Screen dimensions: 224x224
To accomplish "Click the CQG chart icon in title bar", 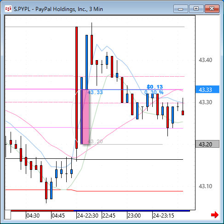I will coord(8,9).
